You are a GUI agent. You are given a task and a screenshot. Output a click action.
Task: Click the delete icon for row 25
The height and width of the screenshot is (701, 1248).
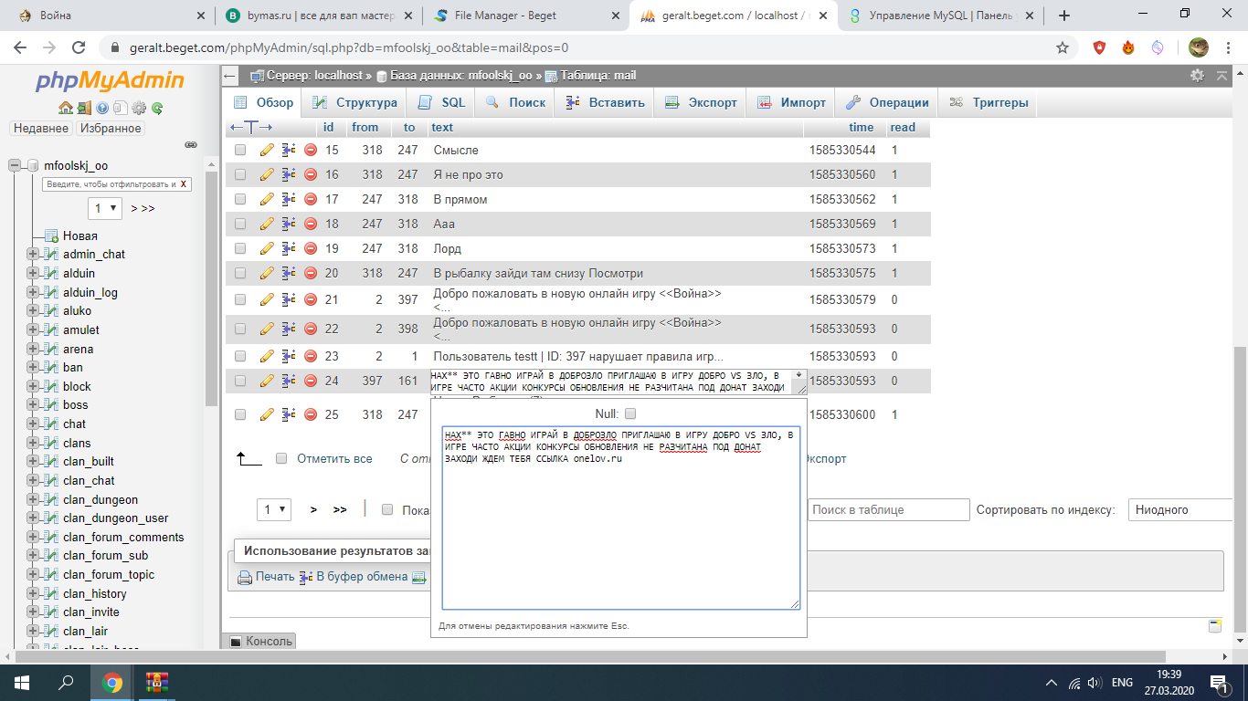coord(311,414)
